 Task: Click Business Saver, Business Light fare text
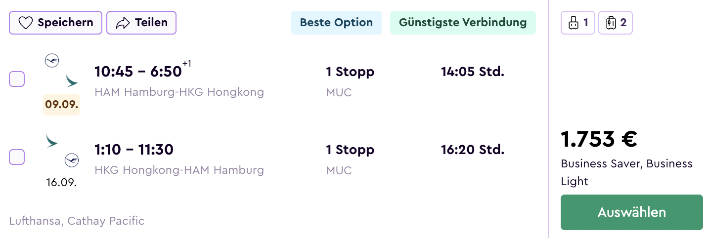(x=626, y=172)
